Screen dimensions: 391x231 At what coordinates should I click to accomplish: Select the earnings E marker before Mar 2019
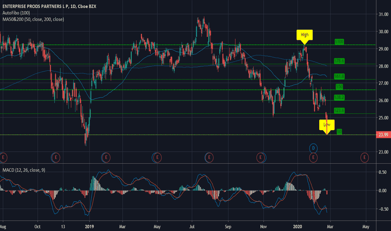pyautogui.click(x=106, y=157)
